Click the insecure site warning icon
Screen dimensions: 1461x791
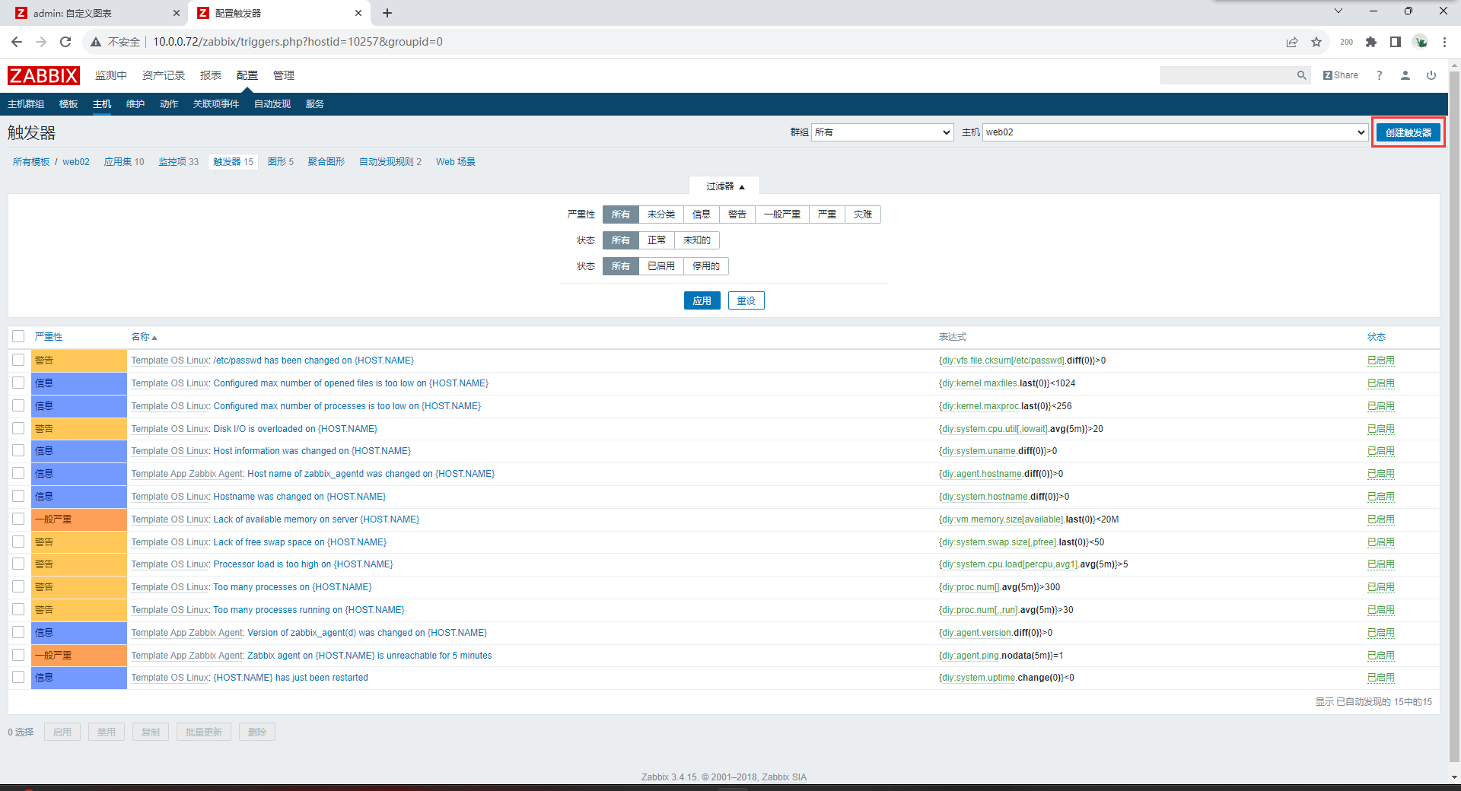tap(96, 42)
